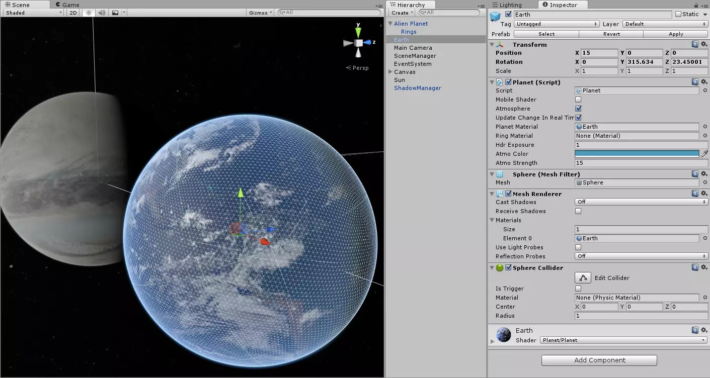Apply prefab changes with the Apply button

676,34
